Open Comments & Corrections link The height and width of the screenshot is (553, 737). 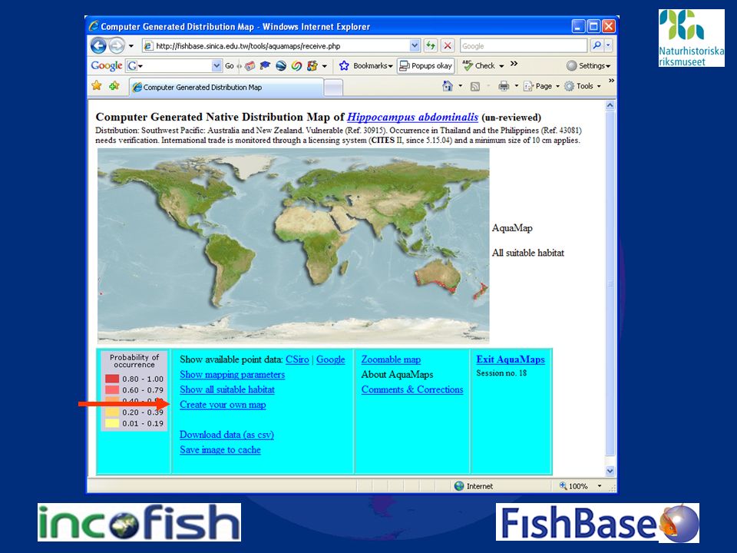412,390
